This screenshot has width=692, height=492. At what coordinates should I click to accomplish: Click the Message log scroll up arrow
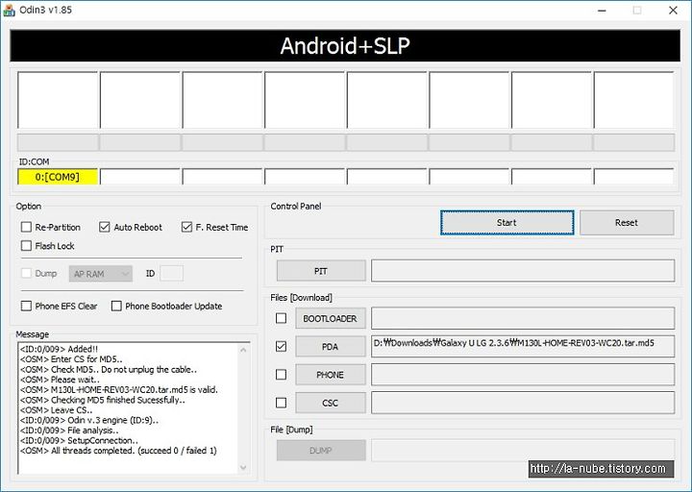[243, 350]
